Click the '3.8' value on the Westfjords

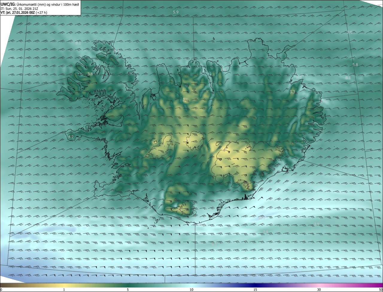point(90,74)
